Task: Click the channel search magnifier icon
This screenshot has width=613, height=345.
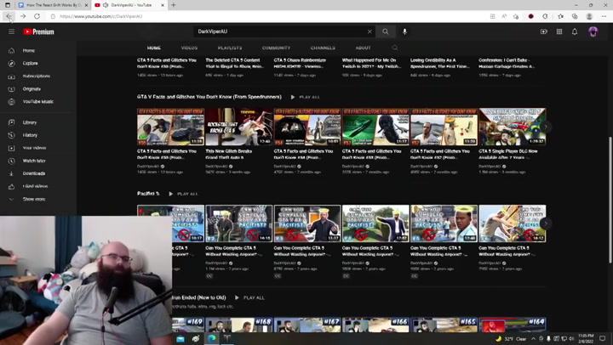Action: point(395,48)
